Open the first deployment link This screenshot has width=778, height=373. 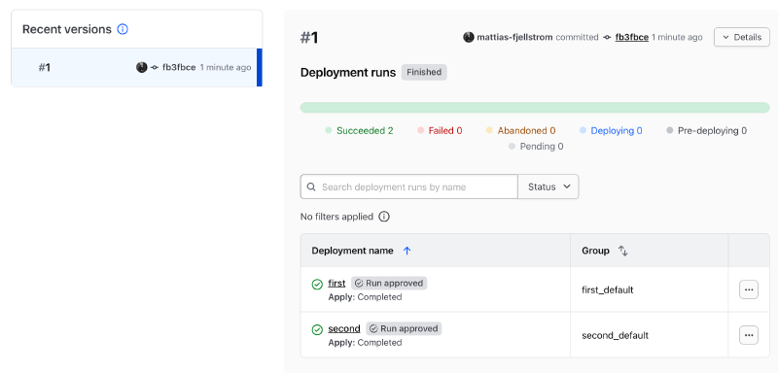pyautogui.click(x=336, y=284)
